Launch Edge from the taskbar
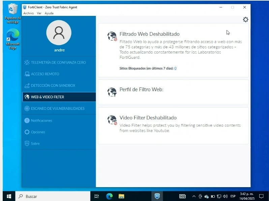Screen dimensions: 269x201 (x=109, y=196)
